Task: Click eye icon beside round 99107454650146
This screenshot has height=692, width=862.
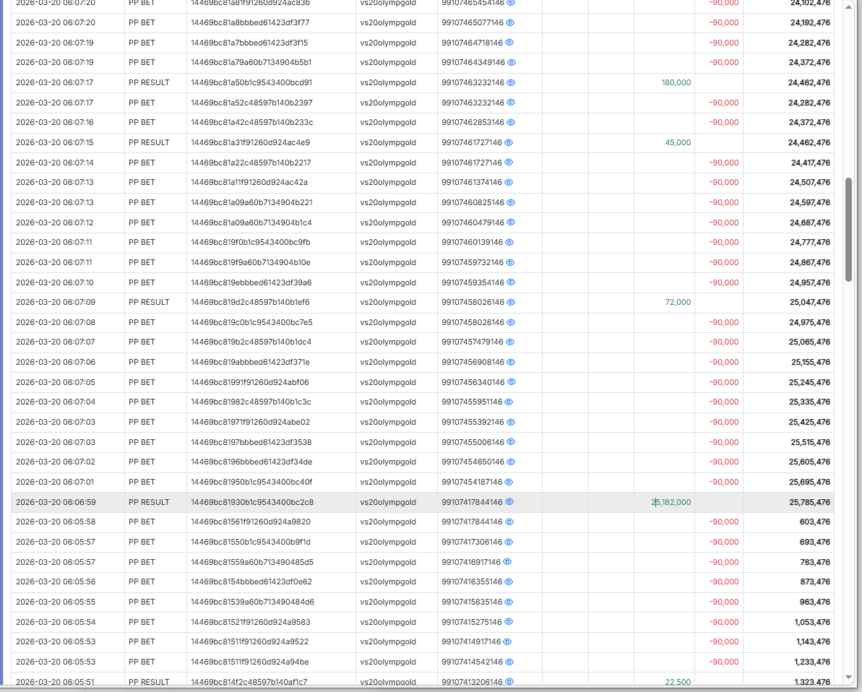Action: point(511,462)
